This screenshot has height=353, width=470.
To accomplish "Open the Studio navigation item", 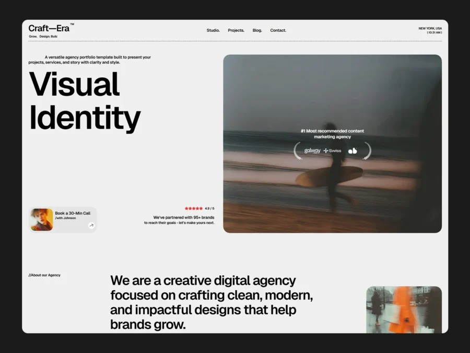I will (213, 30).
